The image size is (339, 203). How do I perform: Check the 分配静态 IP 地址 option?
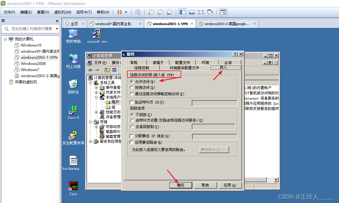(132, 136)
